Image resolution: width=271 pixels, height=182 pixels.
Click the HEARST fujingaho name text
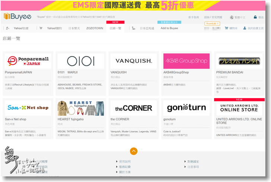70,119
